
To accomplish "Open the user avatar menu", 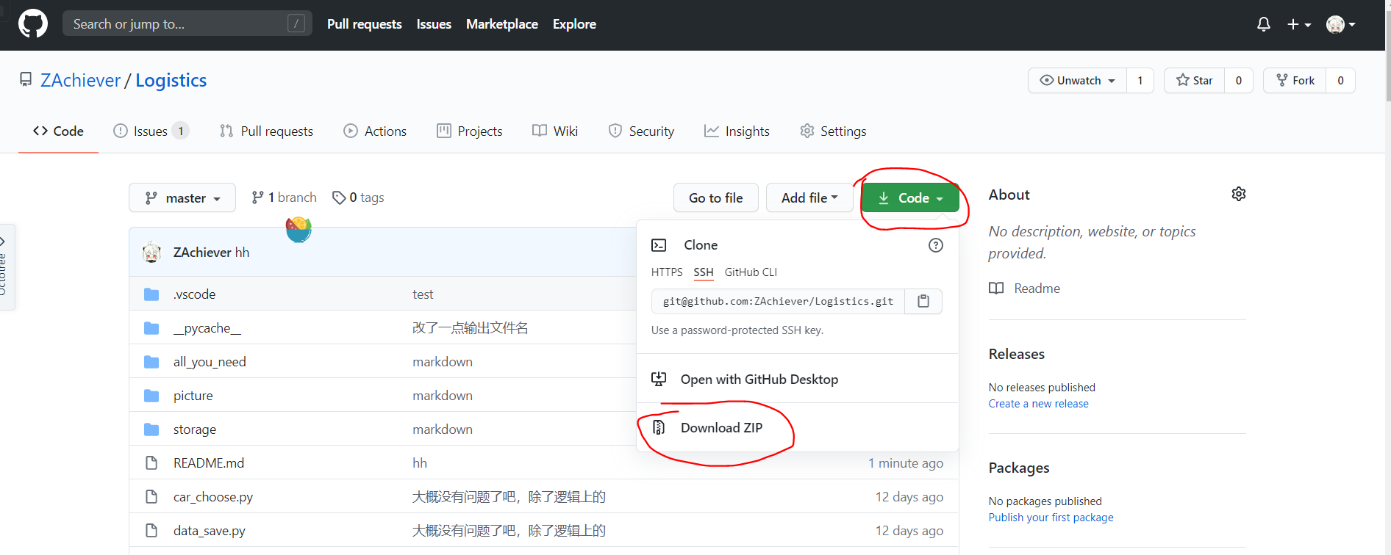I will 1341,24.
